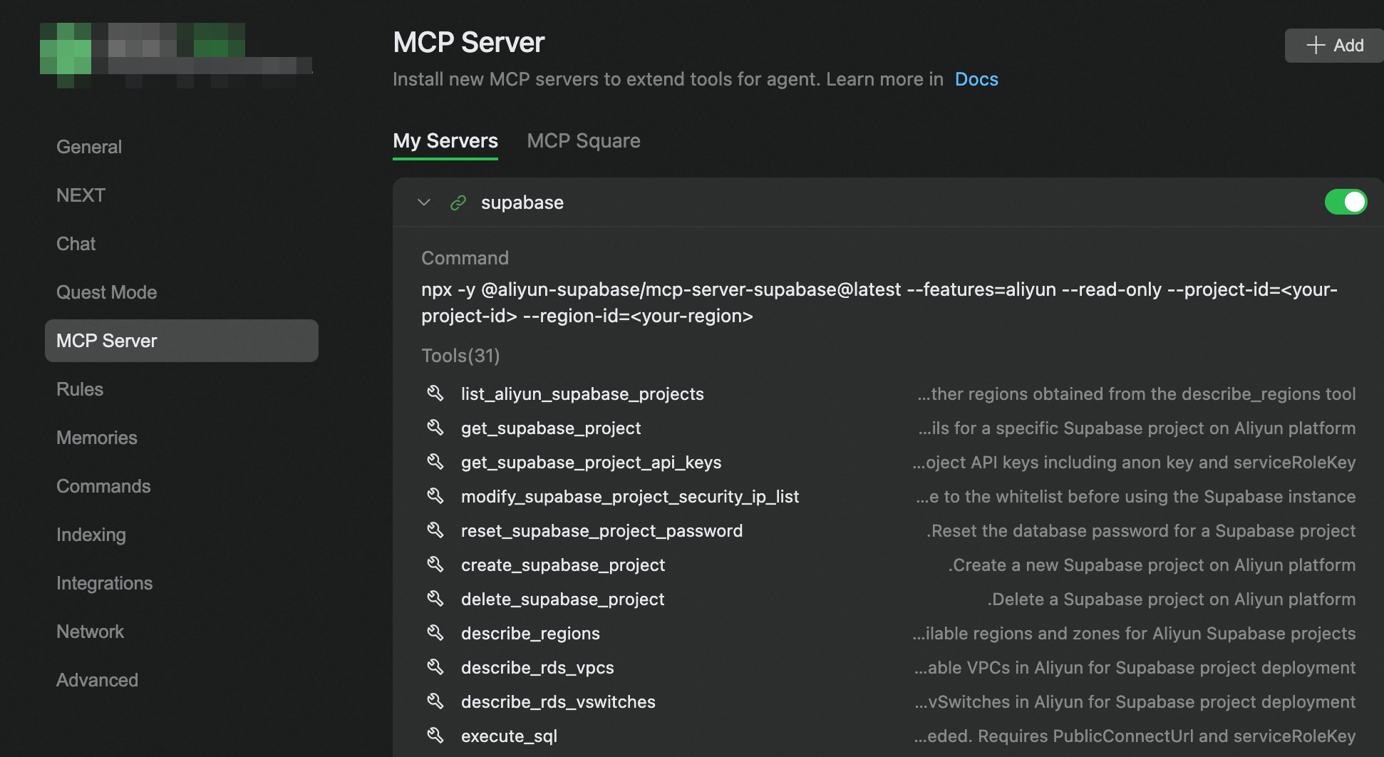Click the modify_supabase_project_security_ip_list tool
Viewport: 1384px width, 757px height.
[630, 497]
